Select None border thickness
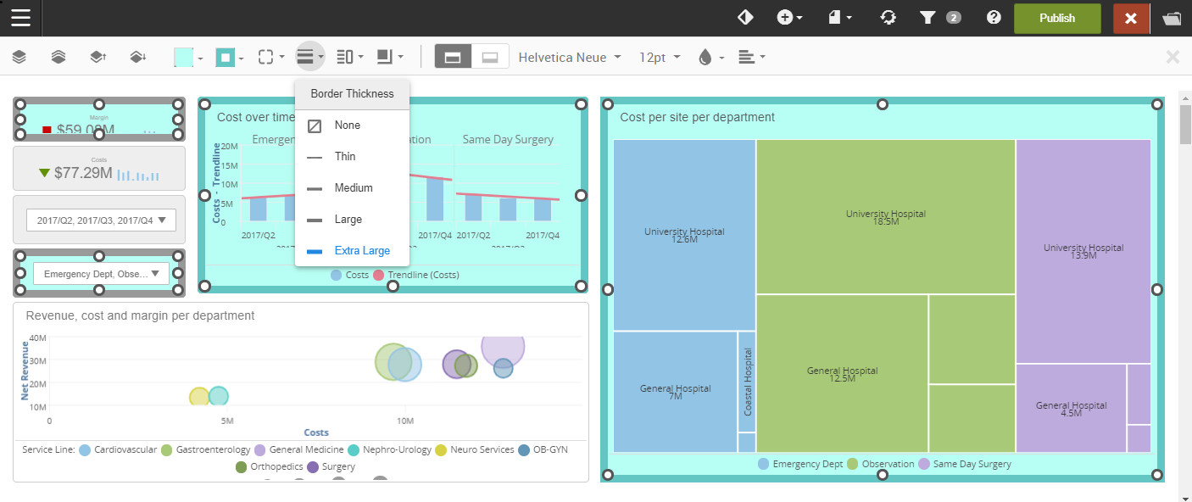Screen dimensions: 1192x502 pos(347,126)
